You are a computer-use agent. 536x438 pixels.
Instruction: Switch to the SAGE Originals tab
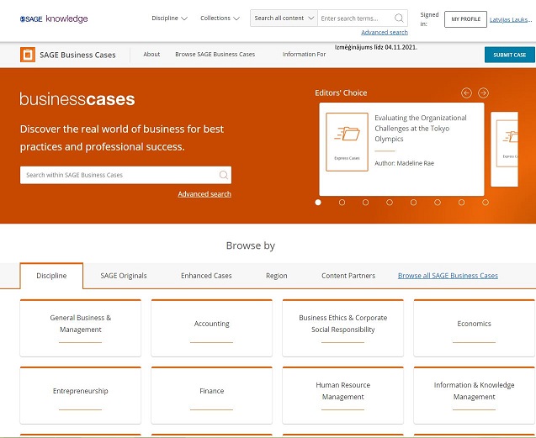[124, 276]
